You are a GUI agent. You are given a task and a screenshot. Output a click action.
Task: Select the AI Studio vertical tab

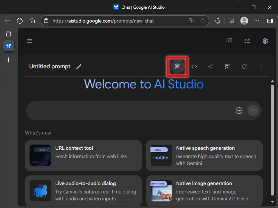tap(9, 46)
